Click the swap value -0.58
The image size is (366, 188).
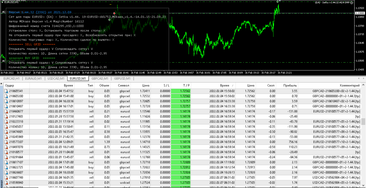click(272, 147)
